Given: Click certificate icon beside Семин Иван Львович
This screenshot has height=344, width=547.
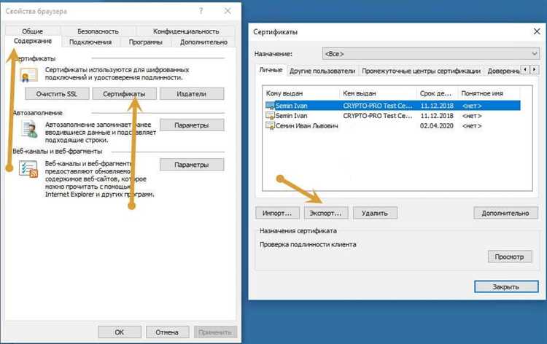Looking at the screenshot, I should 270,125.
